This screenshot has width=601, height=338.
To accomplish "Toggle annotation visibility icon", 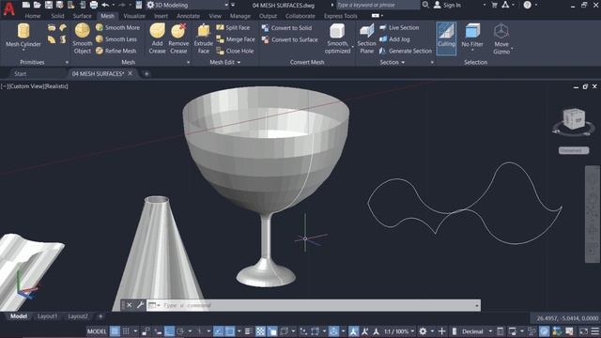I will 354,331.
